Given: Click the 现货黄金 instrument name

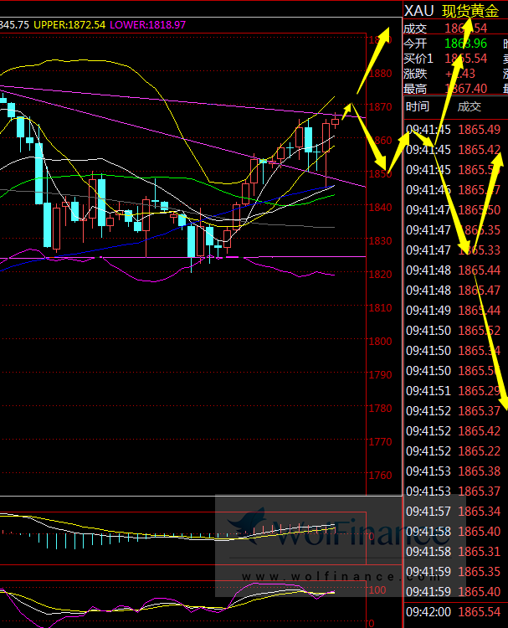Looking at the screenshot, I should (x=470, y=10).
